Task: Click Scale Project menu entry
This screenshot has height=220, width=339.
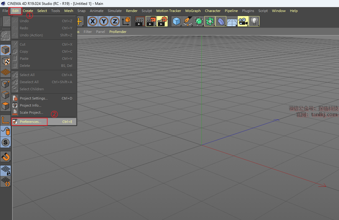Action: point(31,112)
